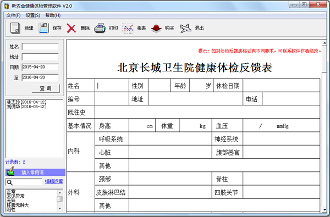Click the app icon in title bar

tap(7, 6)
